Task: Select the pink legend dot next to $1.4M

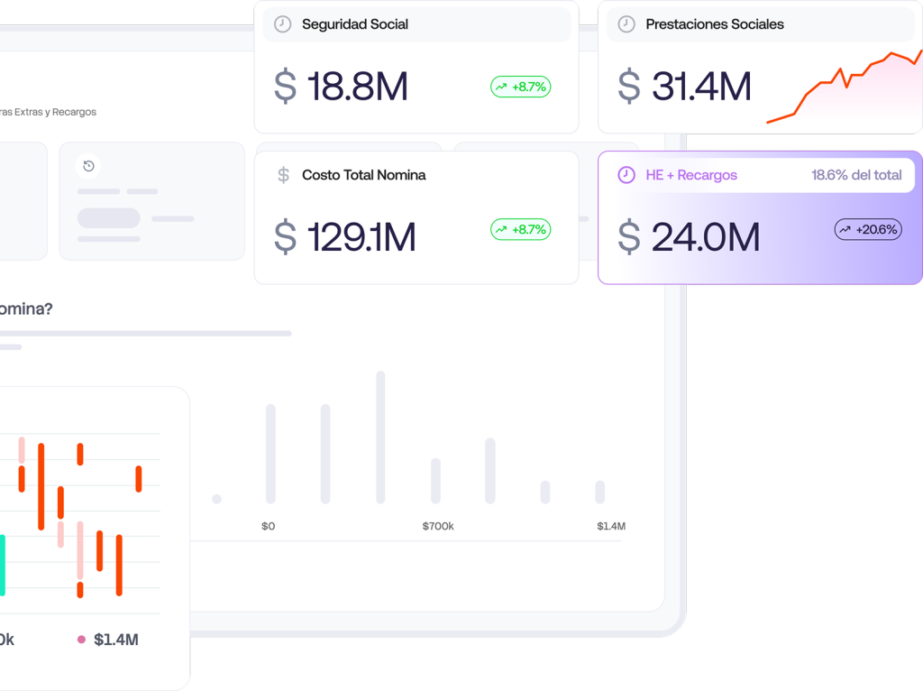Action: pyautogui.click(x=81, y=640)
